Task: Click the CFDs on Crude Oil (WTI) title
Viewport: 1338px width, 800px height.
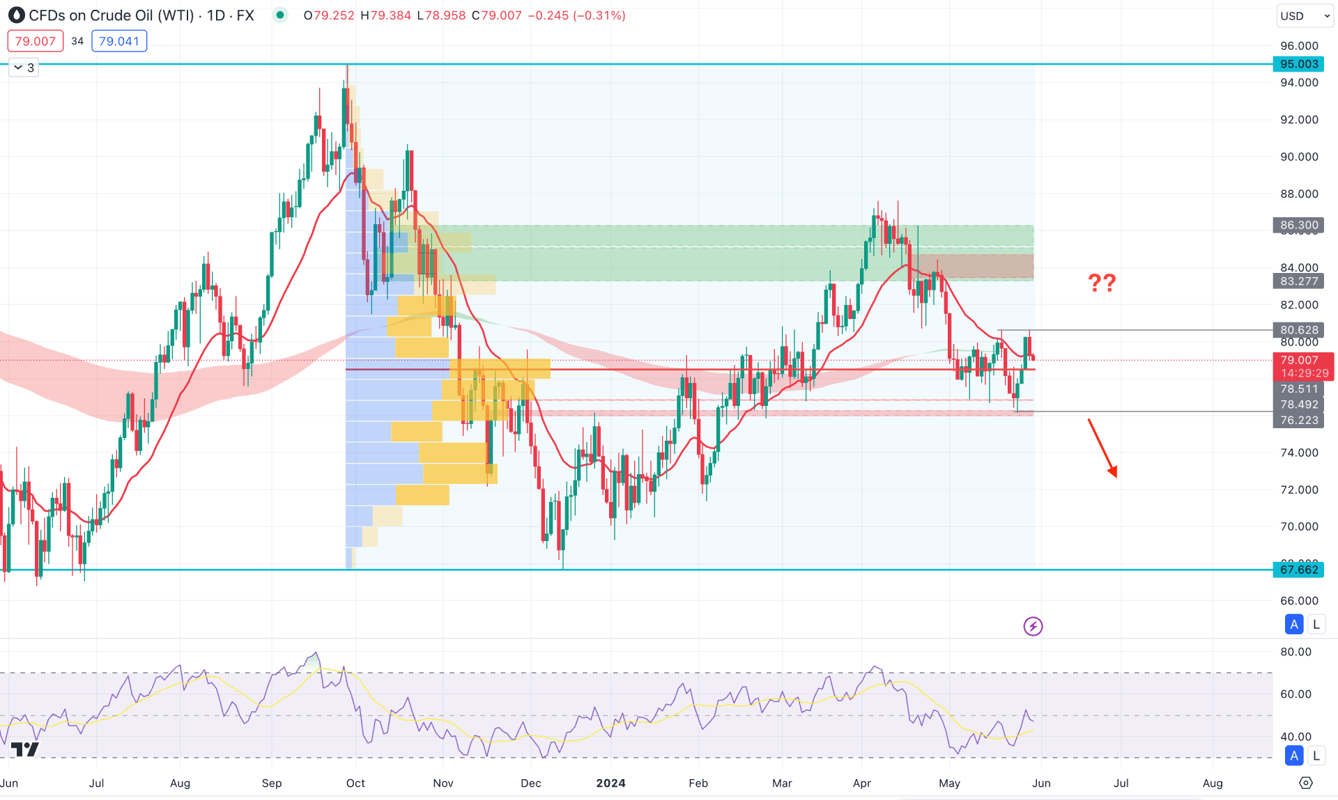Action: (111, 15)
